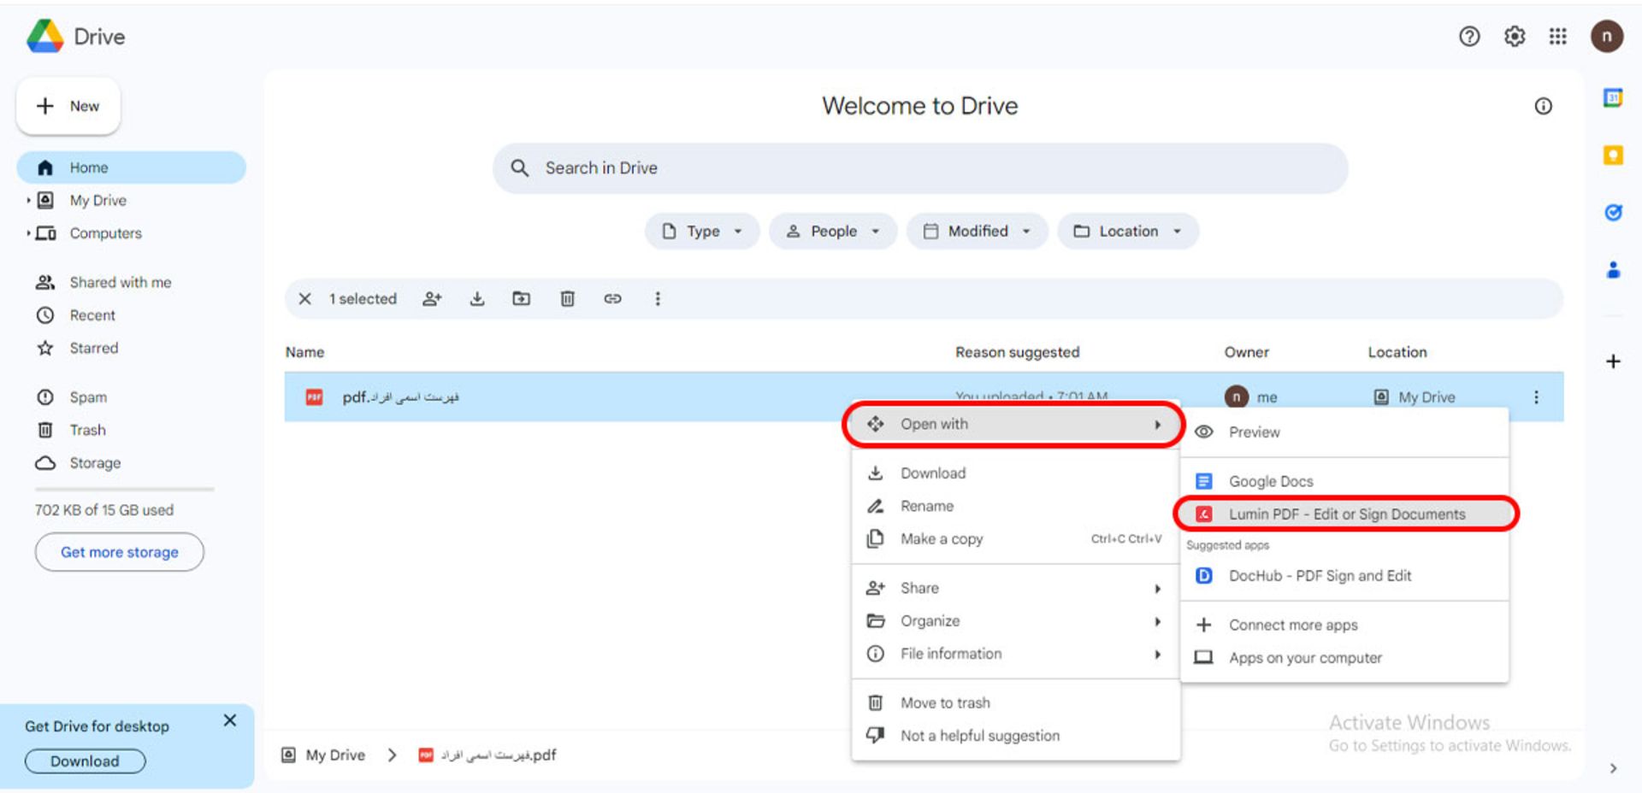This screenshot has width=1642, height=793.
Task: Open Shared with me in the sidebar
Action: click(132, 282)
